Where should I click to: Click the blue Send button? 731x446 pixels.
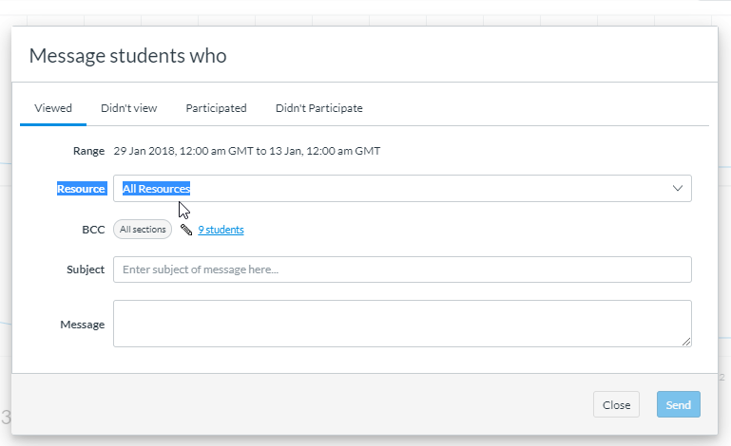[678, 405]
